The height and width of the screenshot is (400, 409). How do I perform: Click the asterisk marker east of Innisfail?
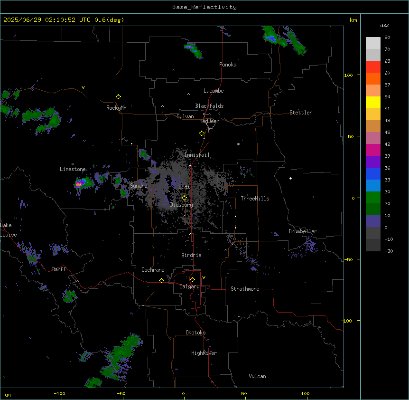[238, 144]
